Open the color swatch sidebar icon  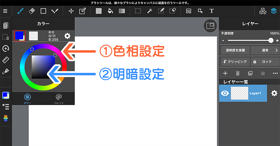click(x=6, y=95)
